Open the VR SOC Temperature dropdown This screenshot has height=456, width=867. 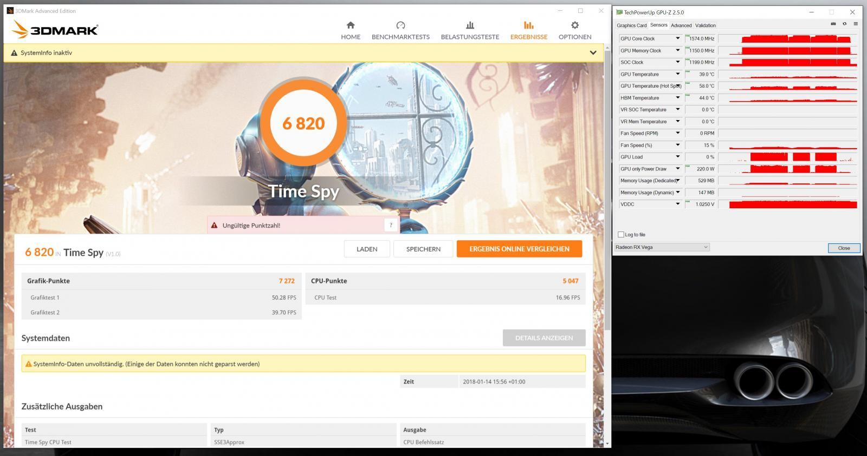tap(677, 109)
